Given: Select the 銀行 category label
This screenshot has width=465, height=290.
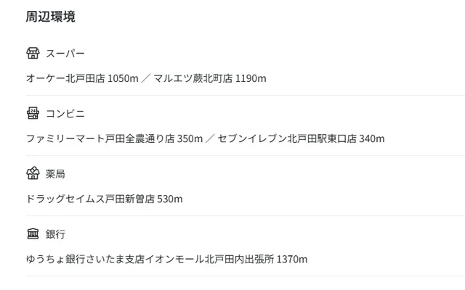Looking at the screenshot, I should pyautogui.click(x=56, y=234).
